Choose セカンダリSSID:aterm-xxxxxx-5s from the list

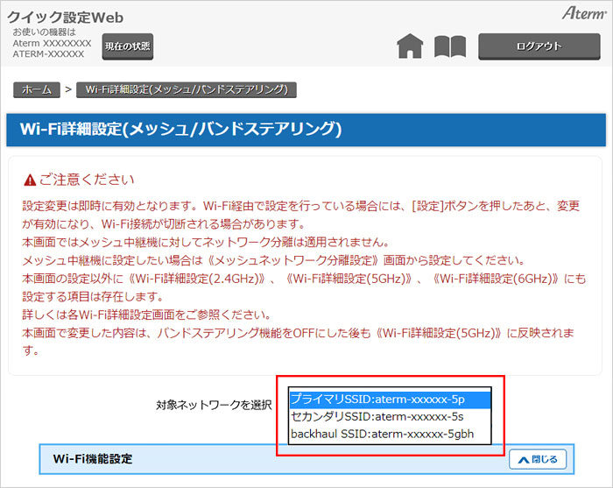377,416
